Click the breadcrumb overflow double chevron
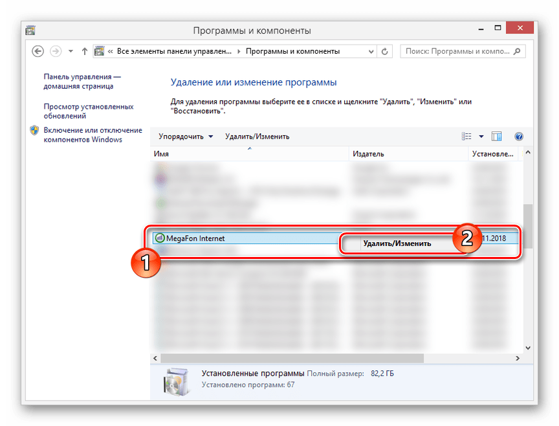 (110, 51)
